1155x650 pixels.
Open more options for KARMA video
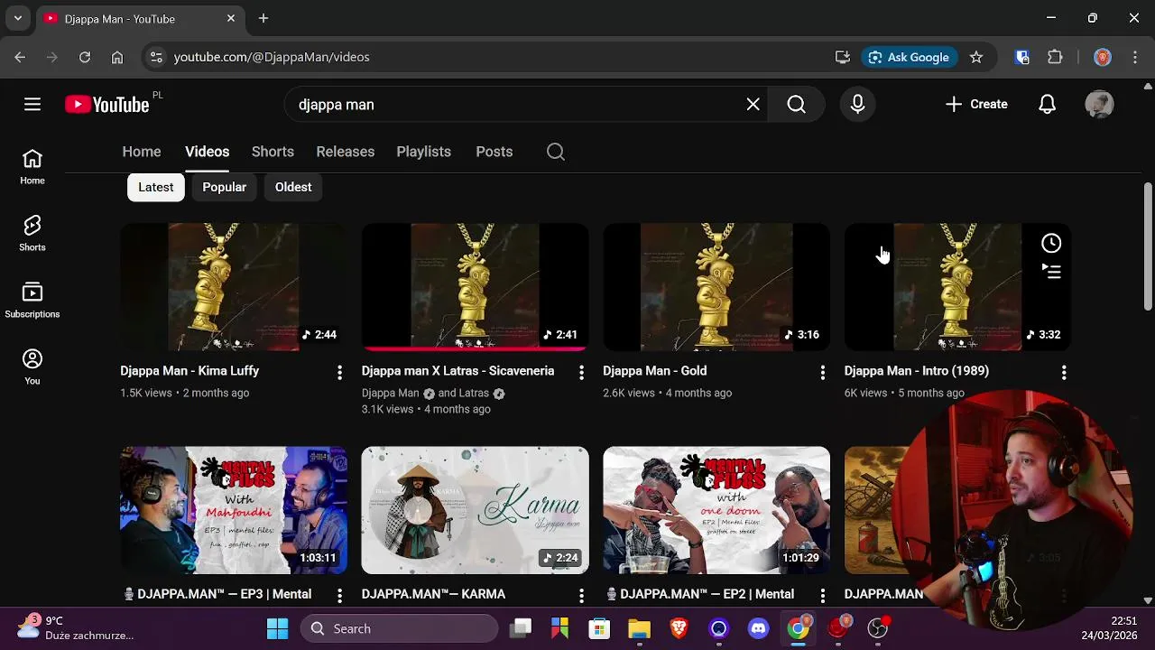tap(581, 595)
